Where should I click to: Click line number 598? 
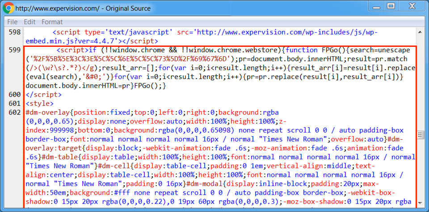point(15,33)
